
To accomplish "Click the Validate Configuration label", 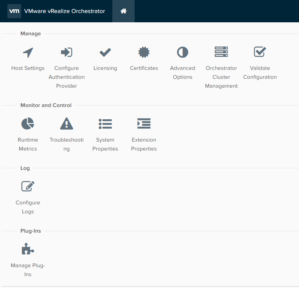I will coord(260,72).
